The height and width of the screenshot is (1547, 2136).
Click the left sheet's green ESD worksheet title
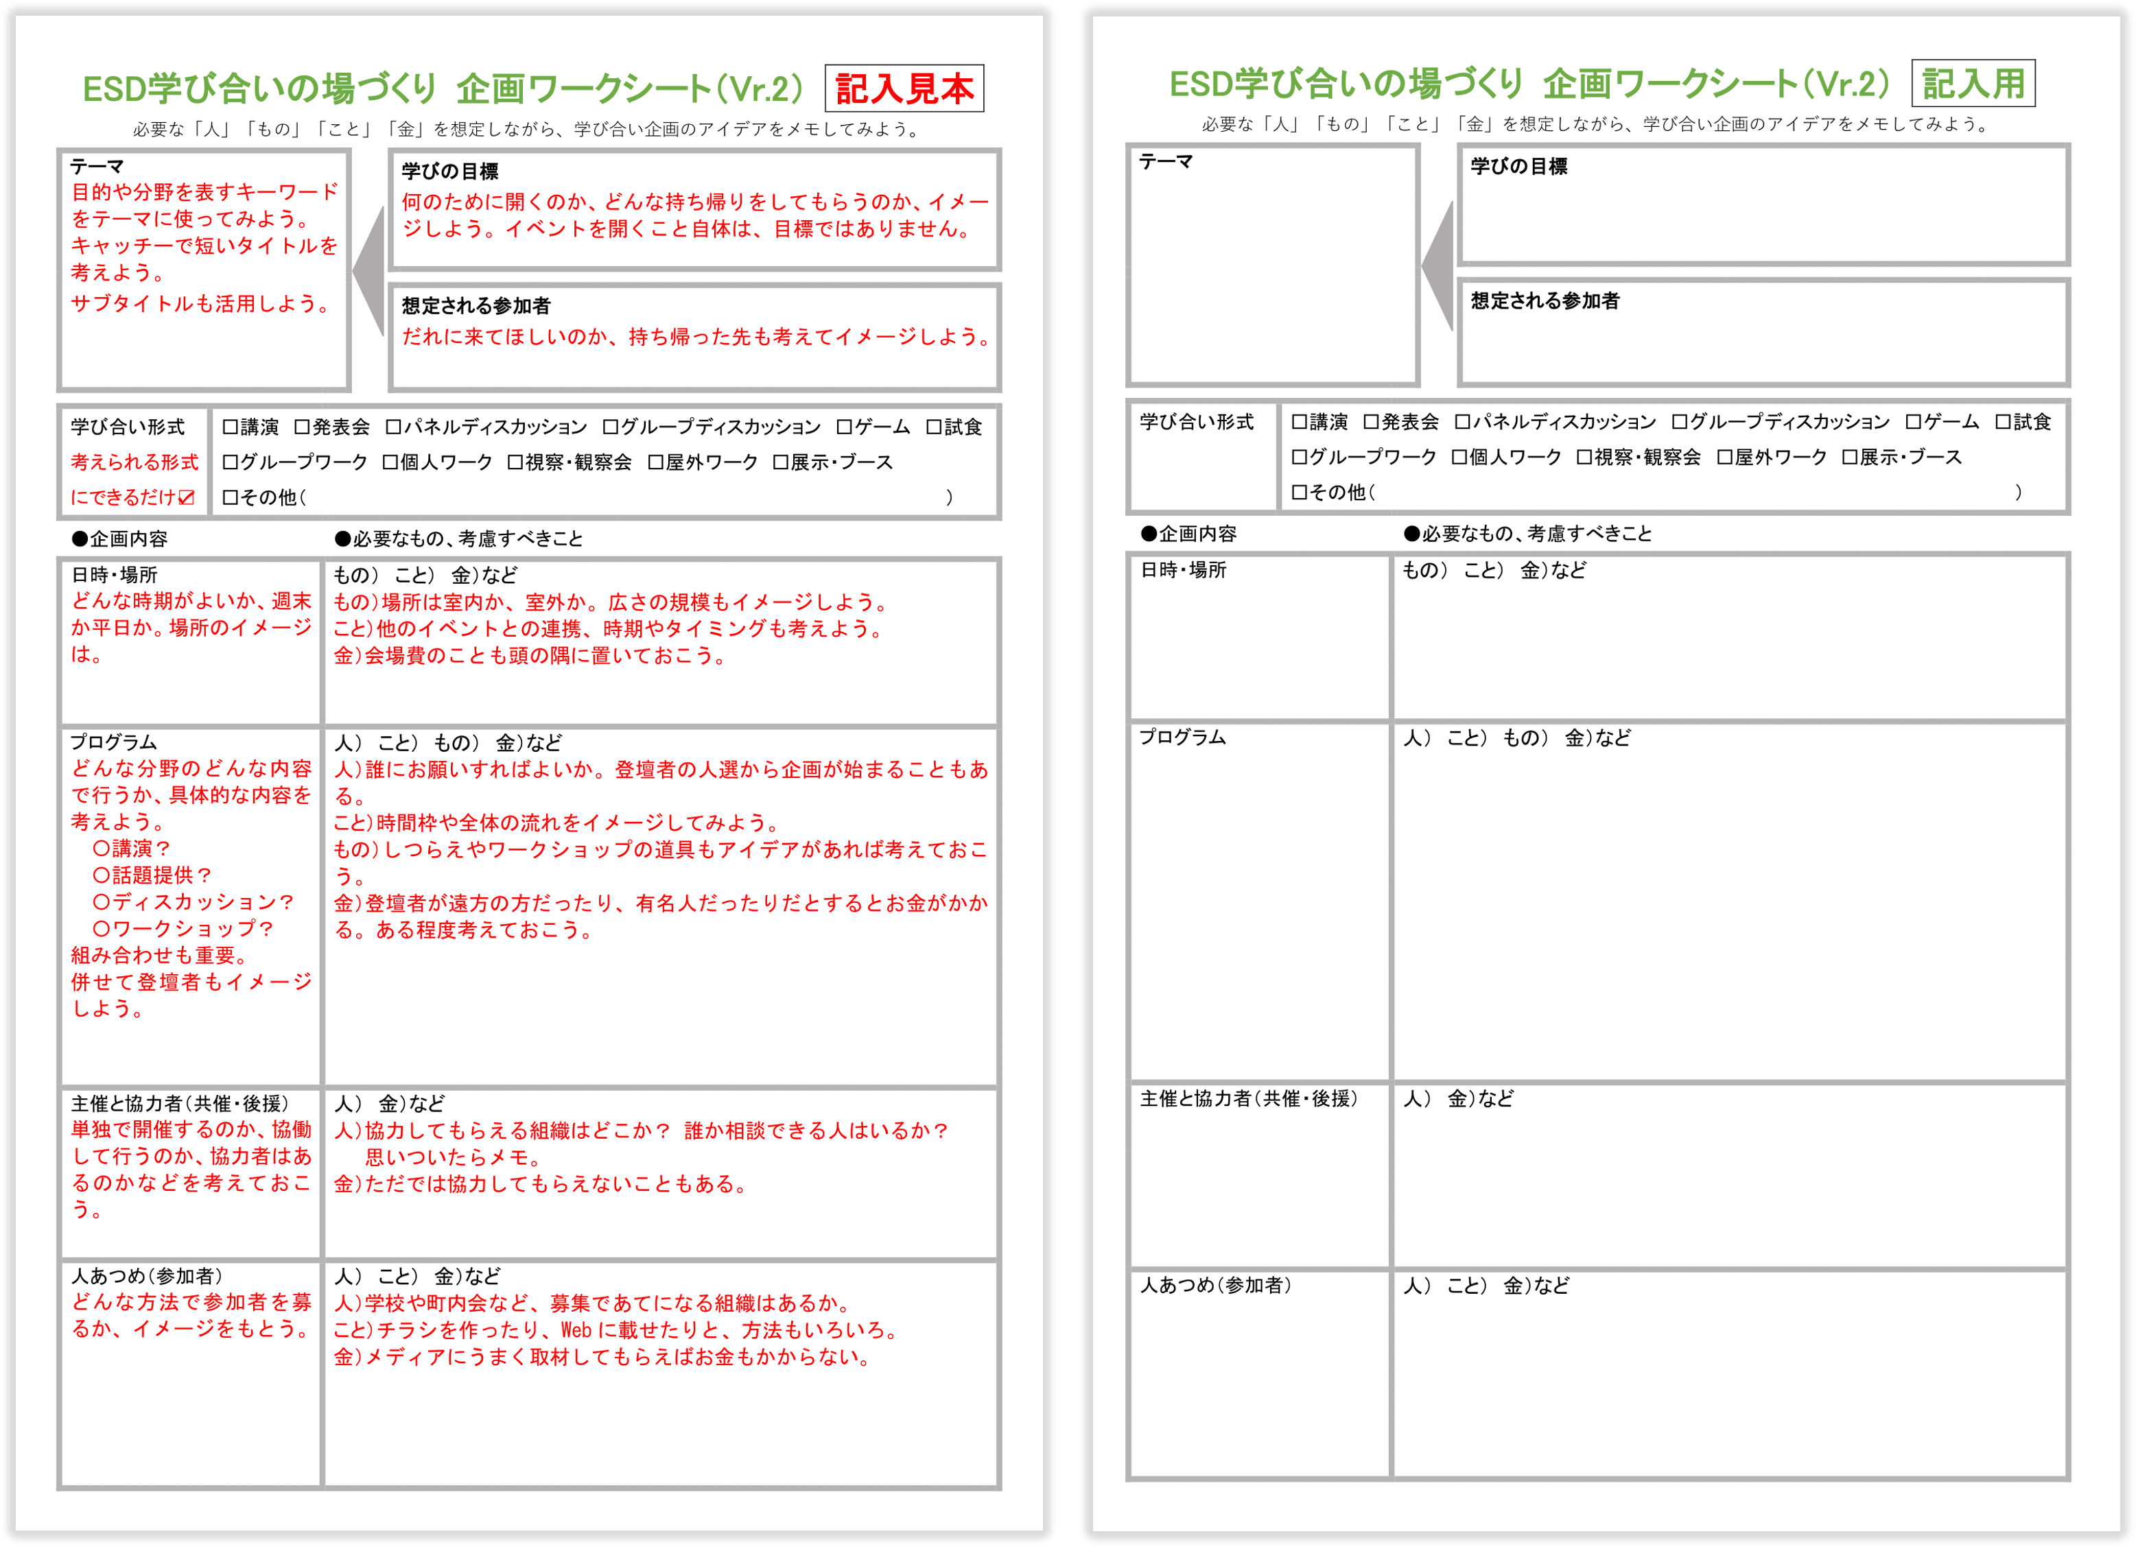click(443, 88)
